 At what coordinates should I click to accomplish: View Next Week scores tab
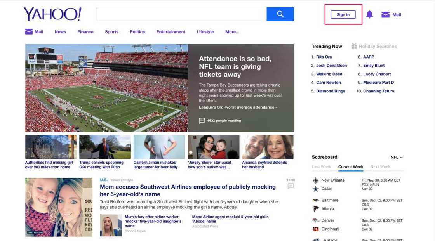(x=380, y=166)
